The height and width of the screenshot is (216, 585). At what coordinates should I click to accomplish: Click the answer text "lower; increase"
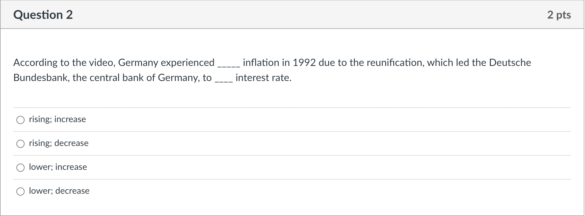[x=58, y=167]
